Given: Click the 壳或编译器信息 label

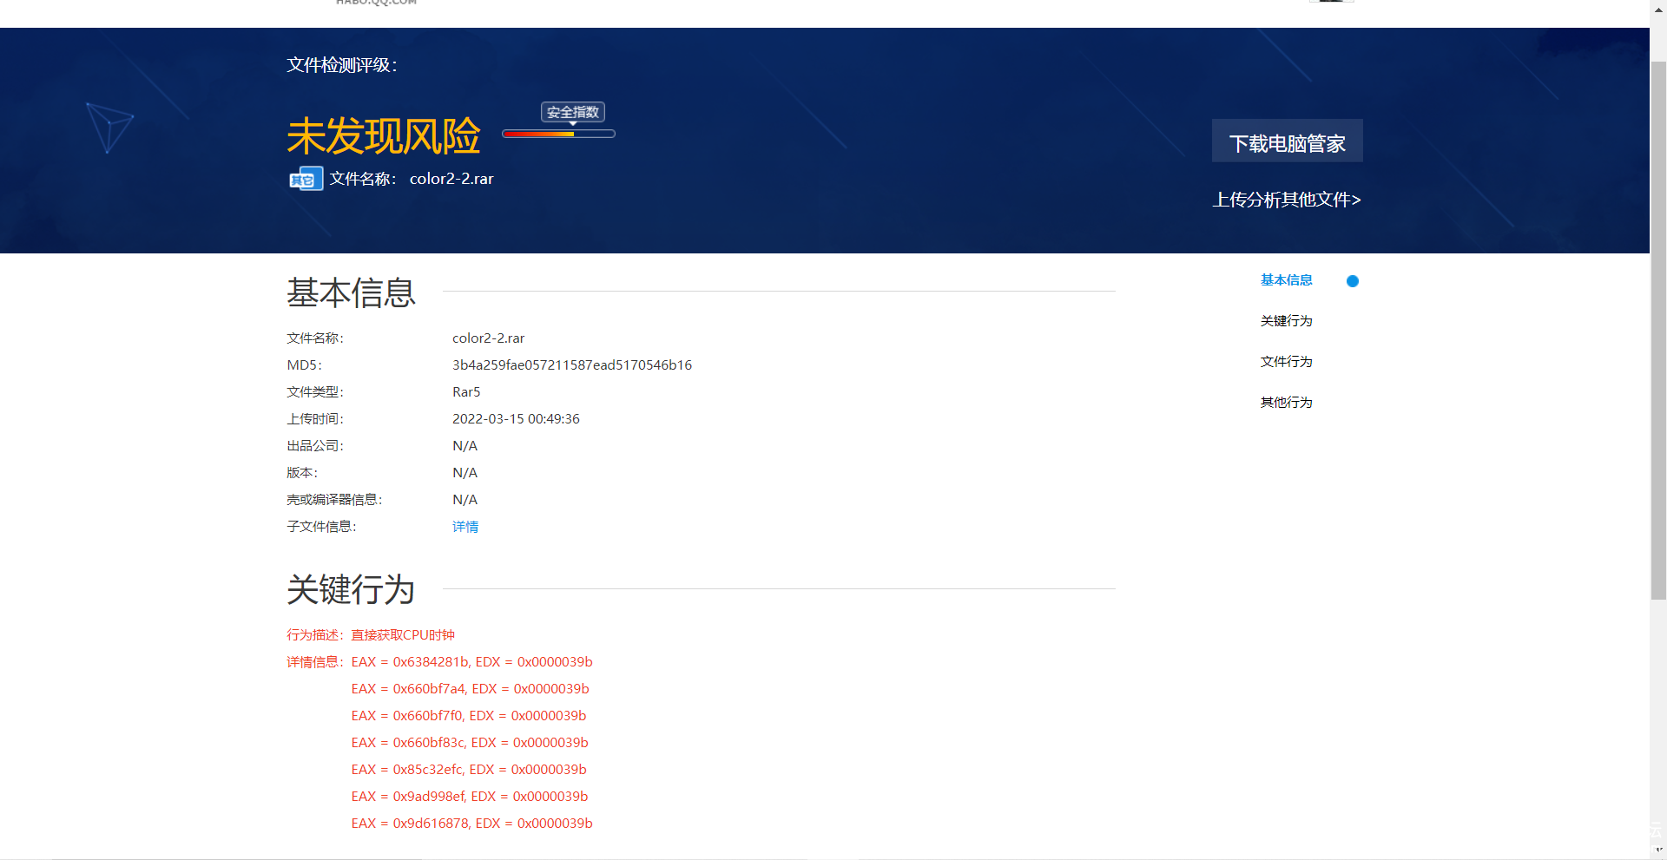Looking at the screenshot, I should (x=334, y=500).
